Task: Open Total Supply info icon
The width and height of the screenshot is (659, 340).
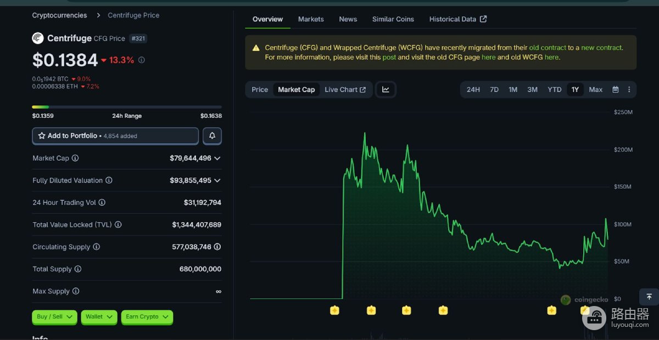Action: click(x=78, y=269)
